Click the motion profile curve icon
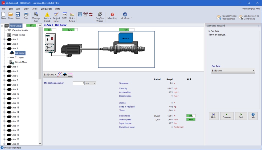This screenshot has height=150, width=262. (x=59, y=74)
